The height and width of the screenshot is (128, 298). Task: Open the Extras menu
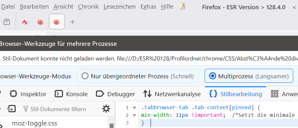click(148, 7)
